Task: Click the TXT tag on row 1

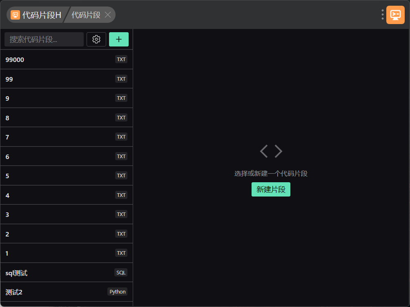Action: click(x=121, y=253)
